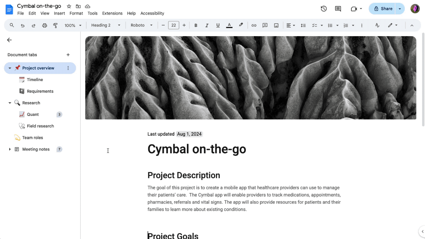Screen dimensions: 425x239
Task: Insert an image using the toolbar icon
Action: (x=276, y=25)
